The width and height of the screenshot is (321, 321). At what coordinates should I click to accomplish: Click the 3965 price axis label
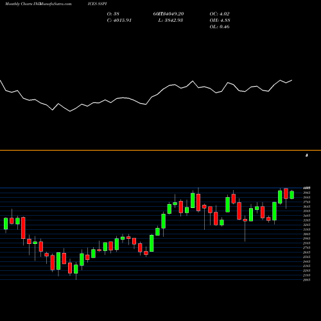click(x=307, y=193)
